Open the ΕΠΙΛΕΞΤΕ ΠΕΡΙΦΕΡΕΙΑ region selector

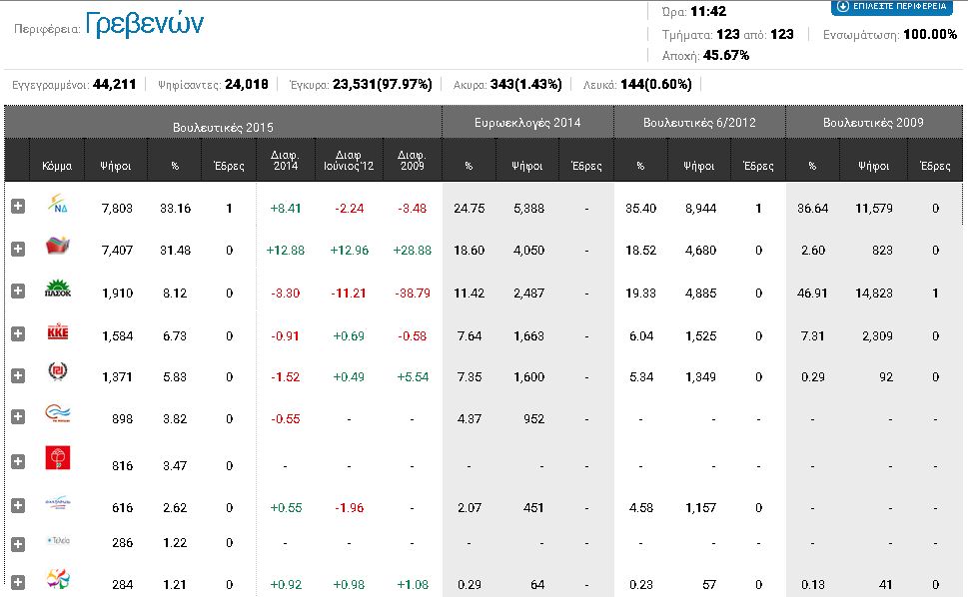tap(893, 8)
